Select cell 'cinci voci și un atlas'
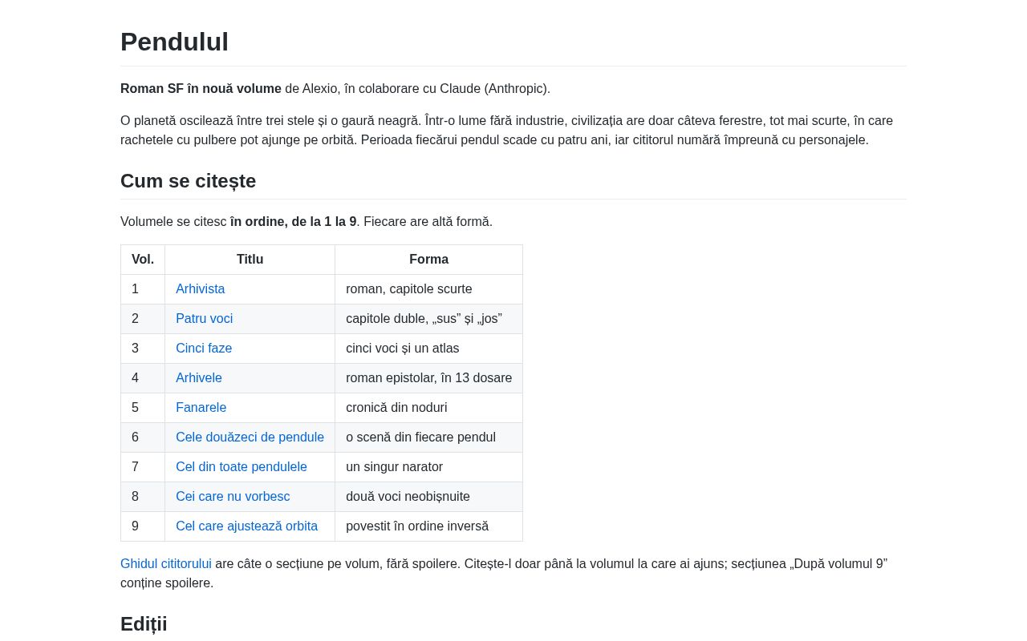This screenshot has height=641, width=1027. 429,349
